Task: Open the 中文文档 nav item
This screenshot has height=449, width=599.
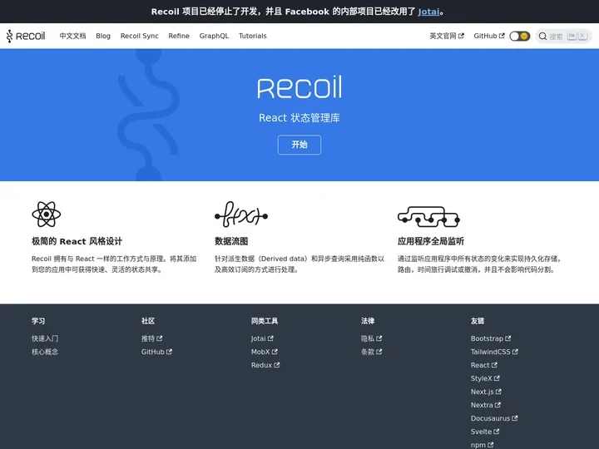Action: coord(72,36)
